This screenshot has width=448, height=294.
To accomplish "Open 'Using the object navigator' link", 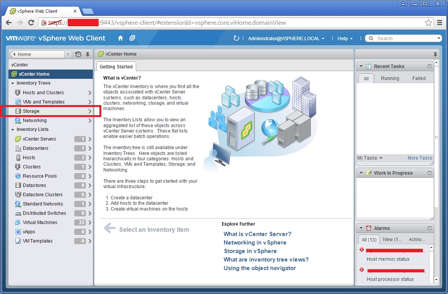I will point(260,268).
